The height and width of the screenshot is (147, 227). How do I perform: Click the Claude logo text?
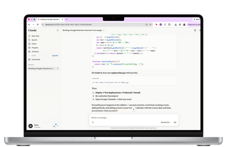coord(32,30)
